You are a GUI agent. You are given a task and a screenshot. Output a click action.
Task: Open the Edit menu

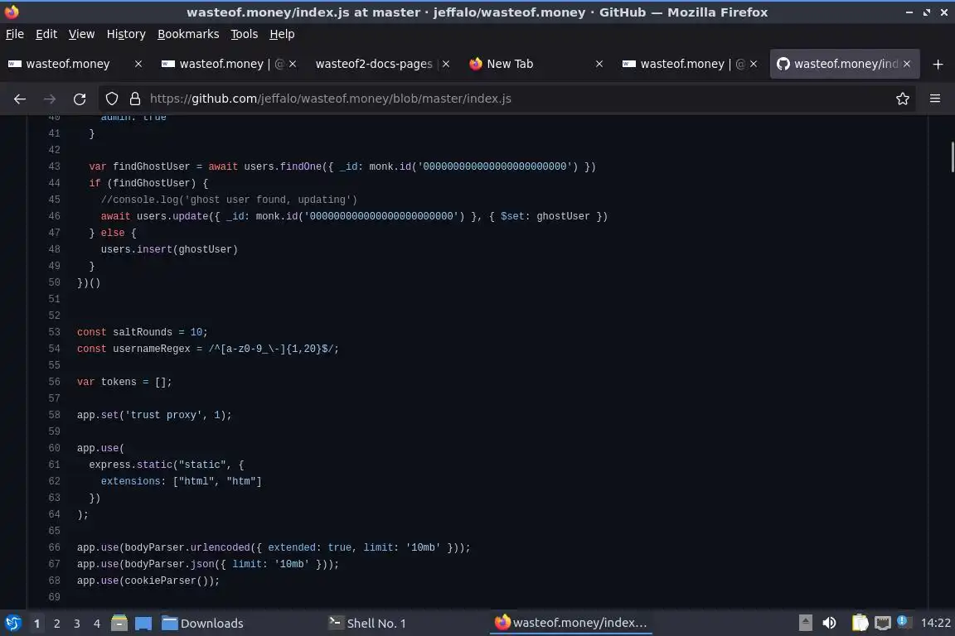(x=46, y=34)
